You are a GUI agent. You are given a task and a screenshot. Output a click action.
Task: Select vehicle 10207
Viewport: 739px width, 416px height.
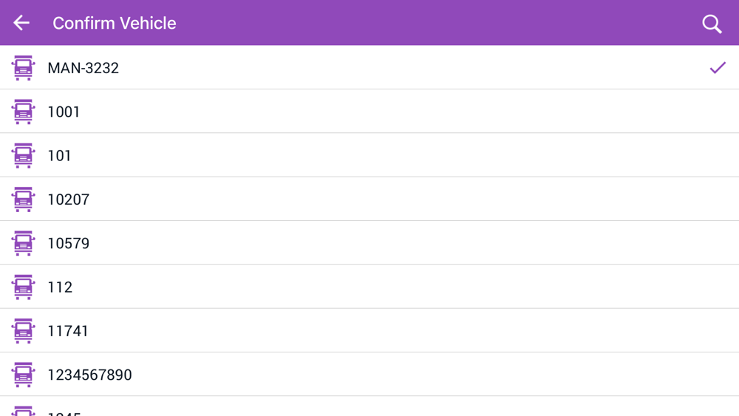(68, 200)
